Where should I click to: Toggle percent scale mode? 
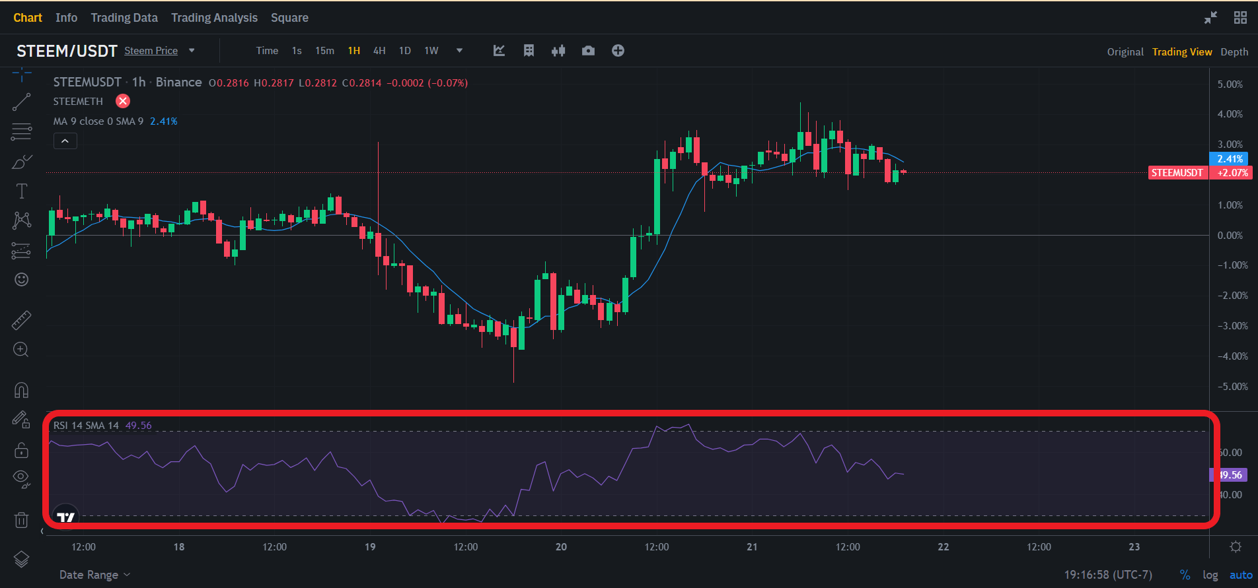[1185, 575]
